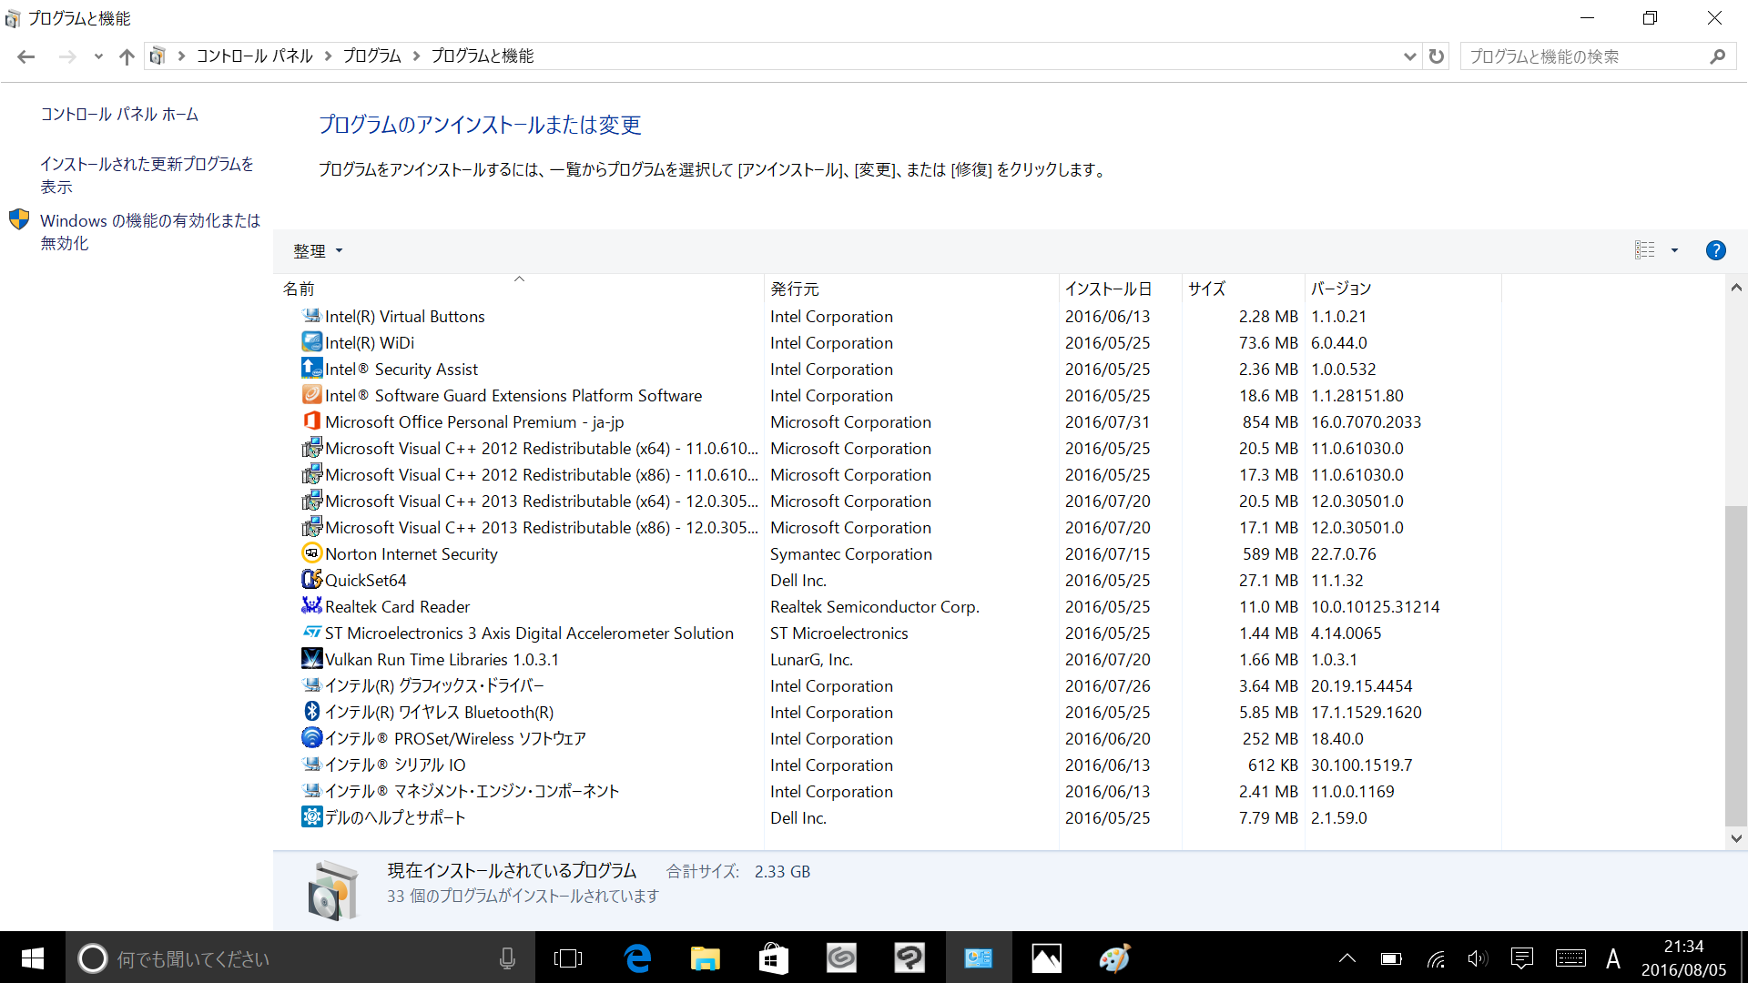This screenshot has height=983, width=1748.
Task: Open the コントロール パネル ホーム link
Action: 119,114
